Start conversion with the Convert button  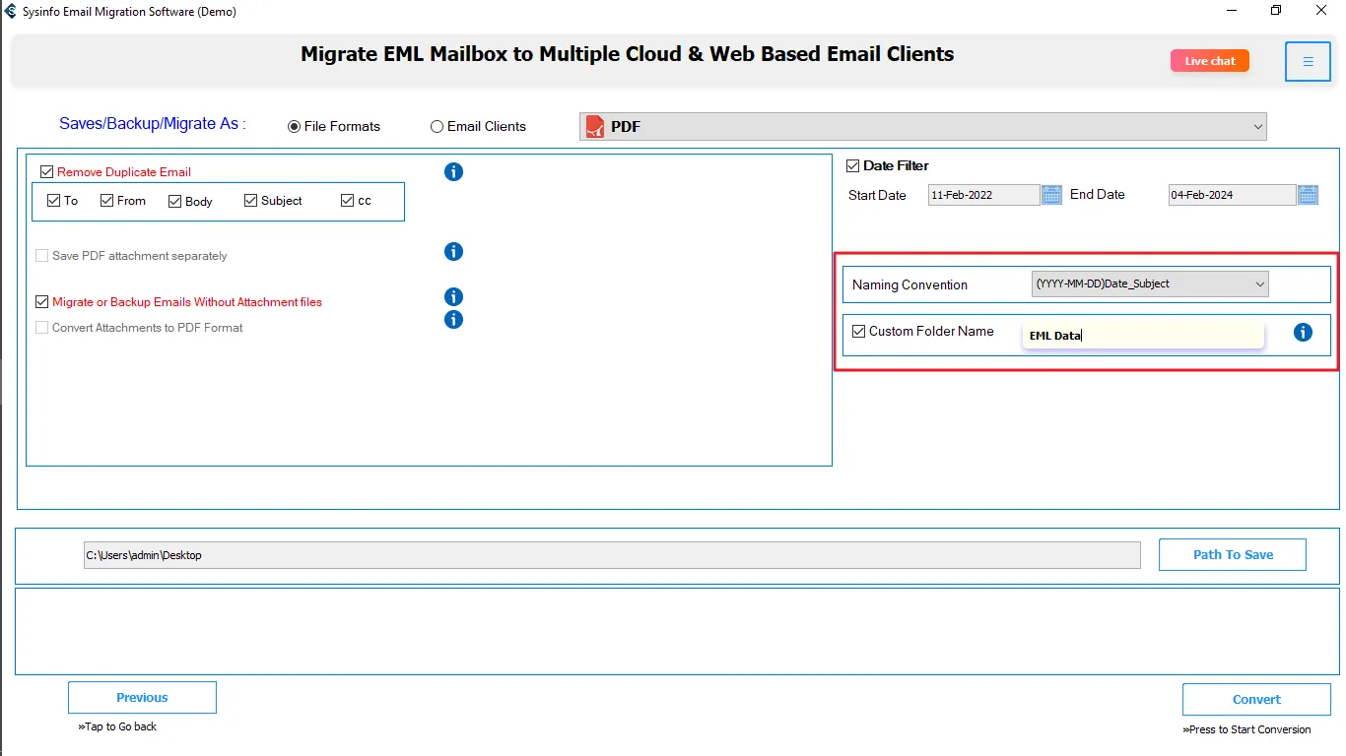pos(1256,700)
